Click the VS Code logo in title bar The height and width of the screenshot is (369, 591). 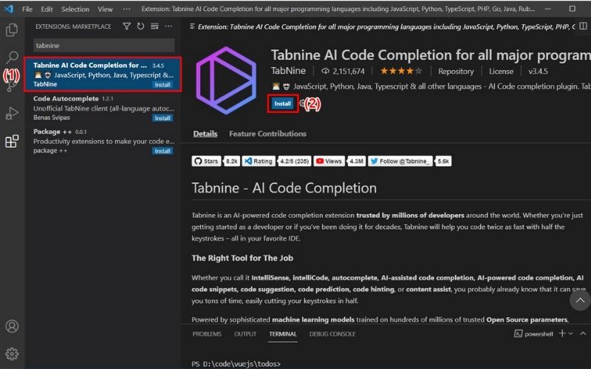[x=9, y=9]
